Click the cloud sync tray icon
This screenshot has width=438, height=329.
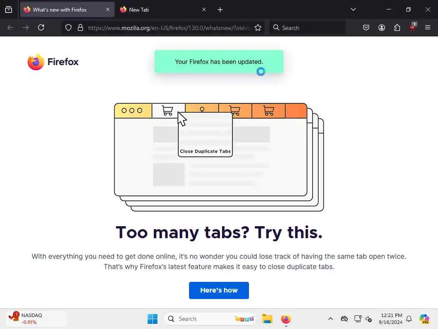344,319
